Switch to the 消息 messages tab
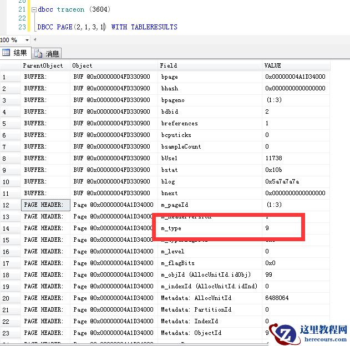Image resolution: width=350 pixels, height=346 pixels. 47,54
